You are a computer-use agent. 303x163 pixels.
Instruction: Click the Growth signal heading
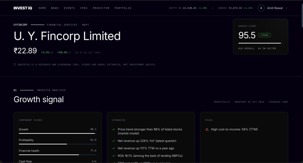(39, 99)
